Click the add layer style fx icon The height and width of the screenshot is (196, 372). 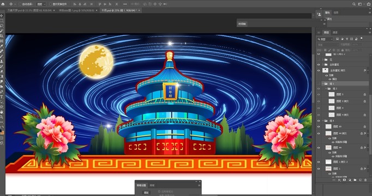click(339, 180)
